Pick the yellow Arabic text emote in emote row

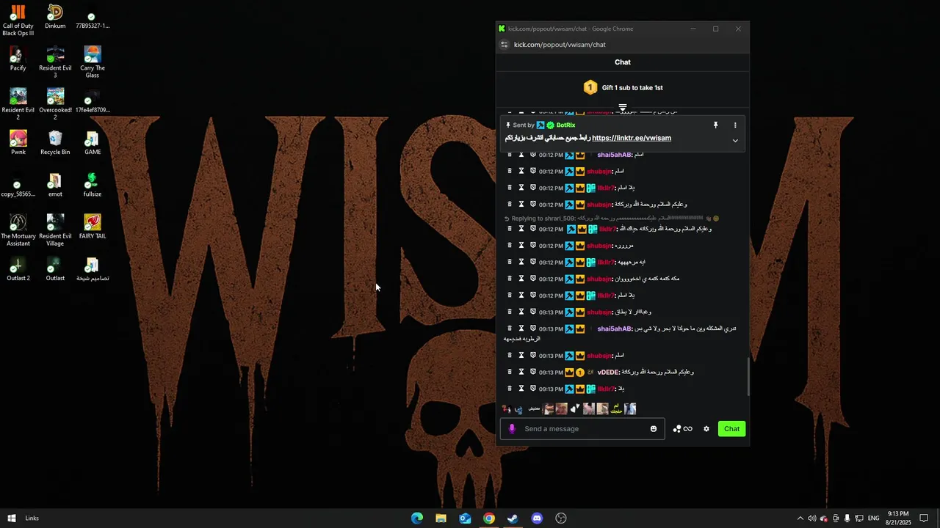coord(616,408)
